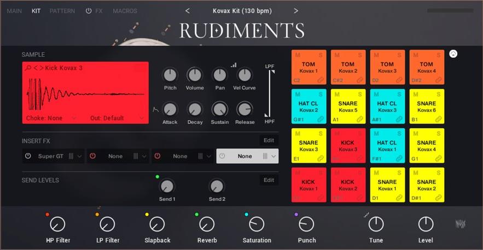Click the round face icon beside pads
The height and width of the screenshot is (250, 483).
453,54
